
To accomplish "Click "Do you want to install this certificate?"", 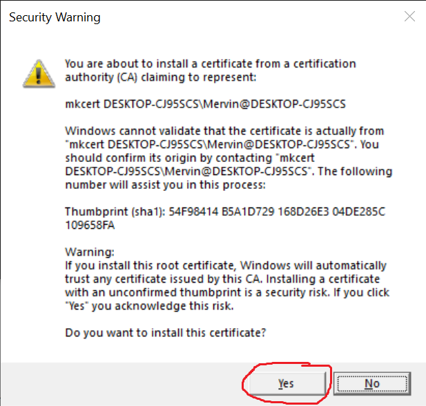I will coord(166,333).
